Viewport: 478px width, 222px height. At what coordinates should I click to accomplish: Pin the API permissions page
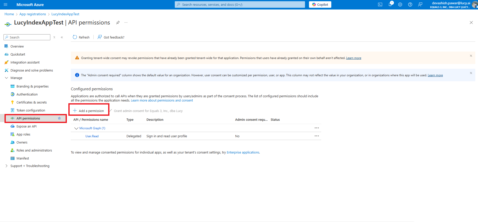coord(118,22)
